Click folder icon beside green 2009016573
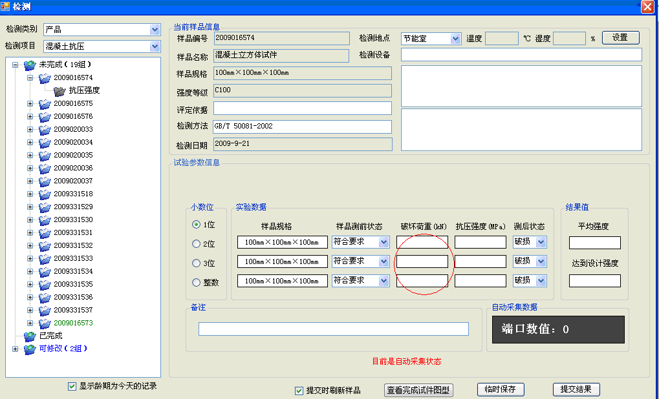Image resolution: width=659 pixels, height=399 pixels. pos(45,323)
